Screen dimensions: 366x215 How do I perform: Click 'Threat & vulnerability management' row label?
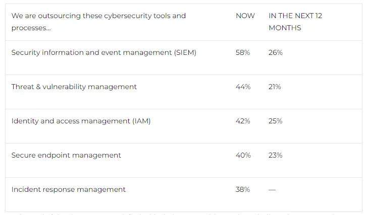[74, 87]
